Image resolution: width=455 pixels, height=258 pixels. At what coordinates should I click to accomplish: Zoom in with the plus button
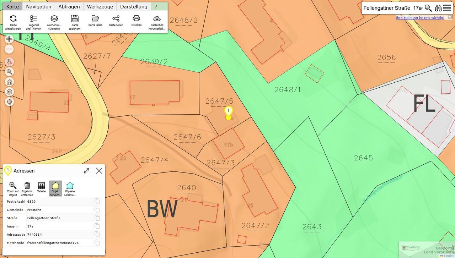9,39
